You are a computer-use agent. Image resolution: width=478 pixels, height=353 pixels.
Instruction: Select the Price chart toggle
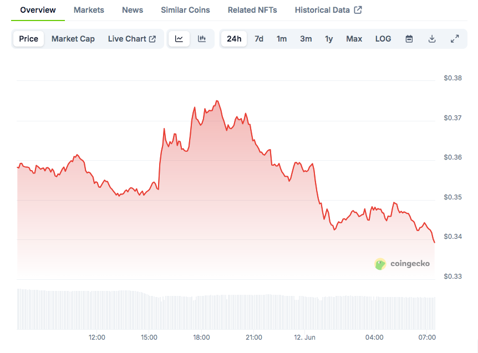click(29, 39)
